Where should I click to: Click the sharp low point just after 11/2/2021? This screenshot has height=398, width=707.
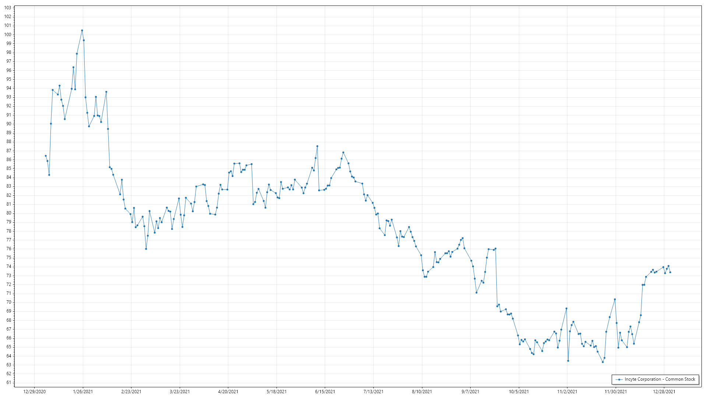click(568, 361)
